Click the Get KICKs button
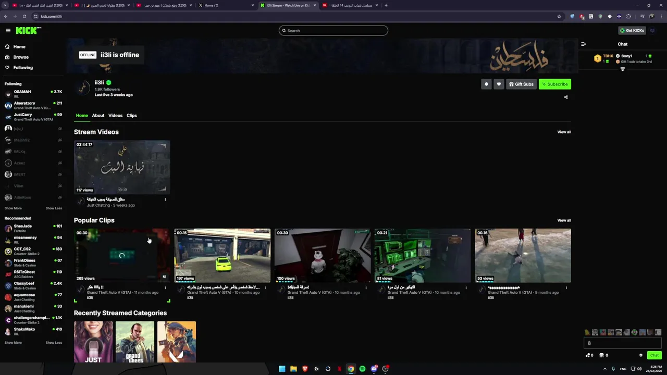The height and width of the screenshot is (375, 667). [x=632, y=31]
